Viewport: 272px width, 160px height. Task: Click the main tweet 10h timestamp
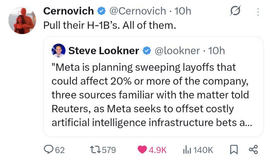tap(183, 11)
